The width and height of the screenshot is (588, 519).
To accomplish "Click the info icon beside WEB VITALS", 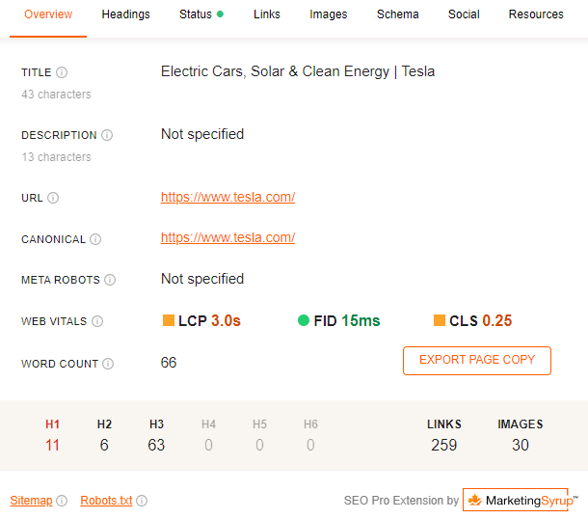I will 97,321.
